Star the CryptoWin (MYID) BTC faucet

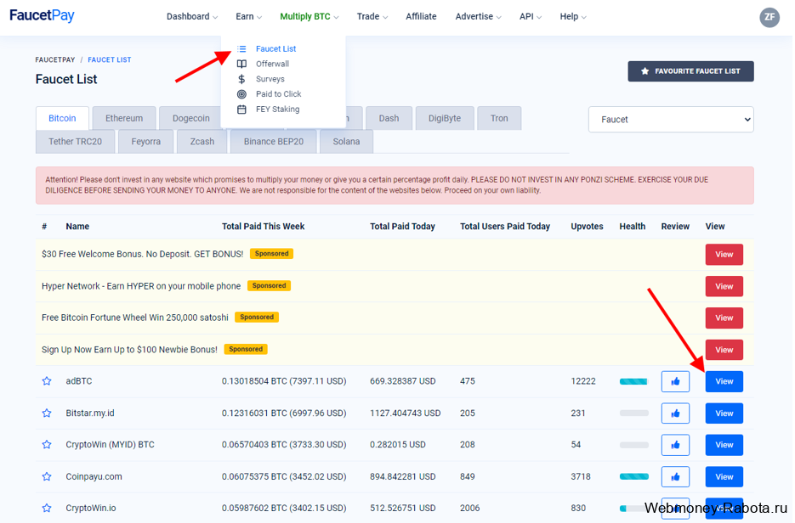coord(47,444)
